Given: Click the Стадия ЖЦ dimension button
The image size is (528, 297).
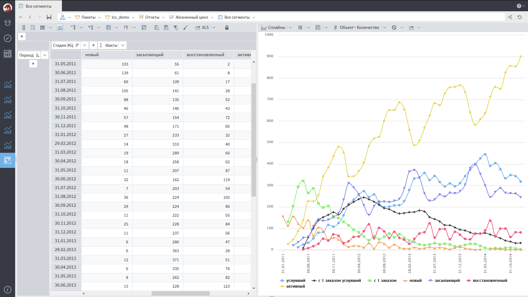Looking at the screenshot, I should tap(66, 45).
